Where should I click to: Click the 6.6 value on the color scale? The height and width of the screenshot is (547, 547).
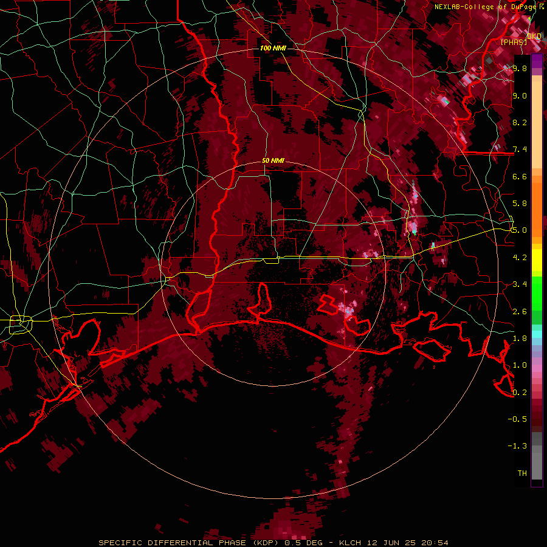coord(520,177)
